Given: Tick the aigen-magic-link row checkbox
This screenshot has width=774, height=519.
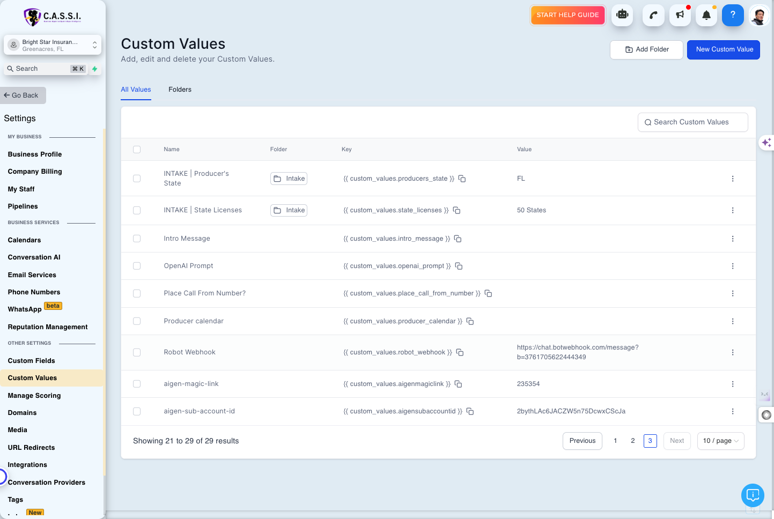Looking at the screenshot, I should point(137,384).
